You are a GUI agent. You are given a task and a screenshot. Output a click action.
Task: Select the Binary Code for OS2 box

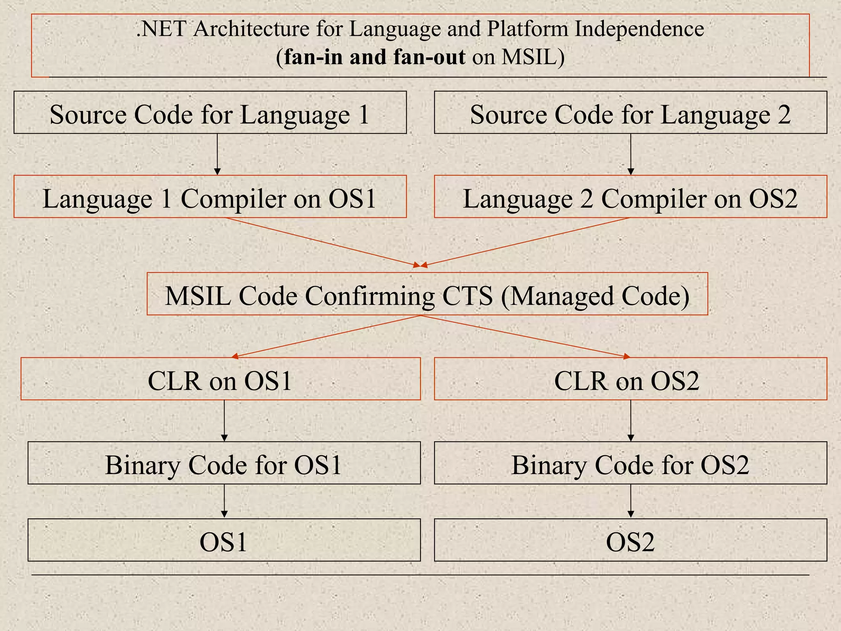point(630,463)
